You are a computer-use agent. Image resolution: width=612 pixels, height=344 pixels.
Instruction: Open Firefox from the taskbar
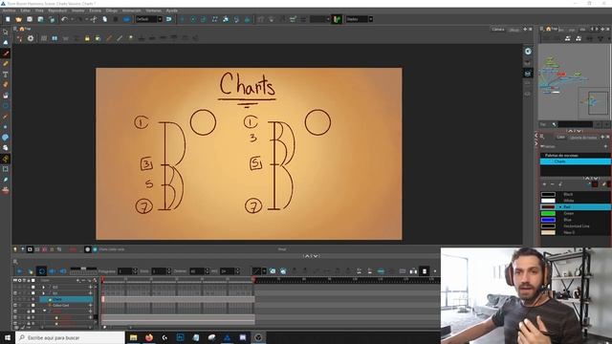coord(149,337)
